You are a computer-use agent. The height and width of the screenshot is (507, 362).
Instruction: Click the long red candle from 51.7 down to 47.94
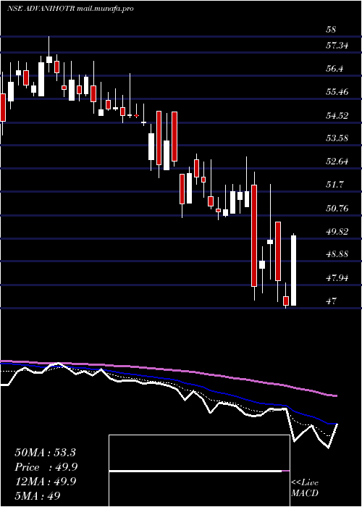tap(254, 235)
